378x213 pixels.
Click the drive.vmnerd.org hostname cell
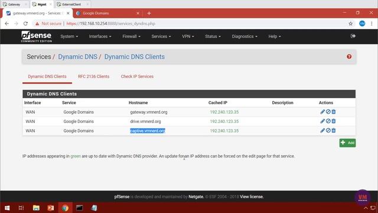[x=145, y=121]
